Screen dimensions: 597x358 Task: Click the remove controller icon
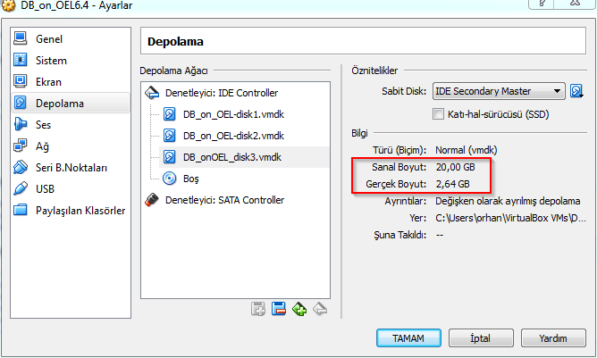[x=278, y=309]
